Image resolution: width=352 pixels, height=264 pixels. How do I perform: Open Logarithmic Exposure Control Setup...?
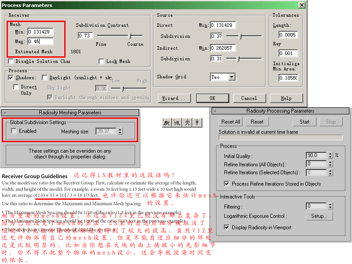click(319, 216)
